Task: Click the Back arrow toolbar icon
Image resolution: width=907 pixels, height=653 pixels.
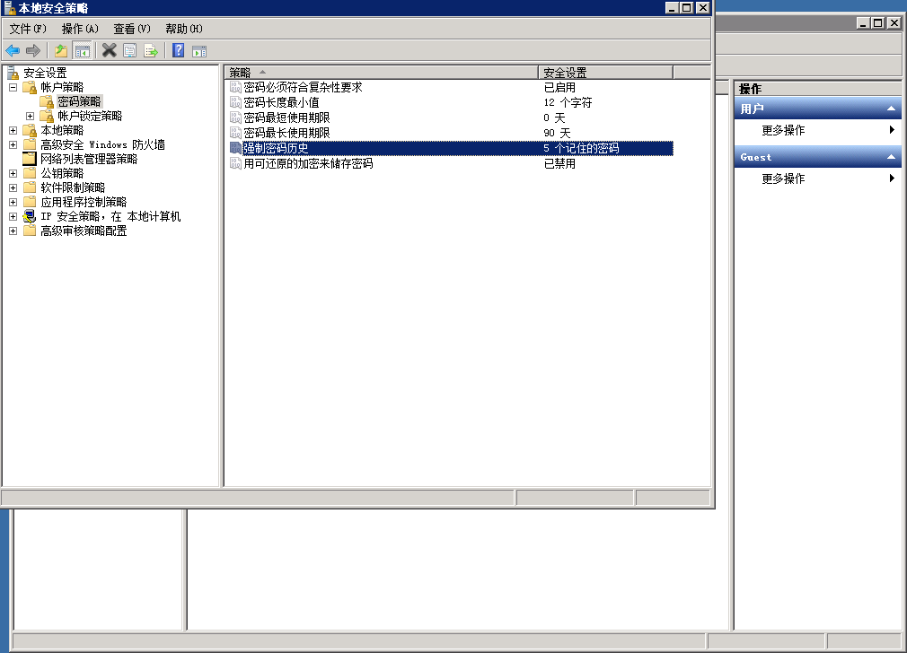Action: [x=13, y=50]
